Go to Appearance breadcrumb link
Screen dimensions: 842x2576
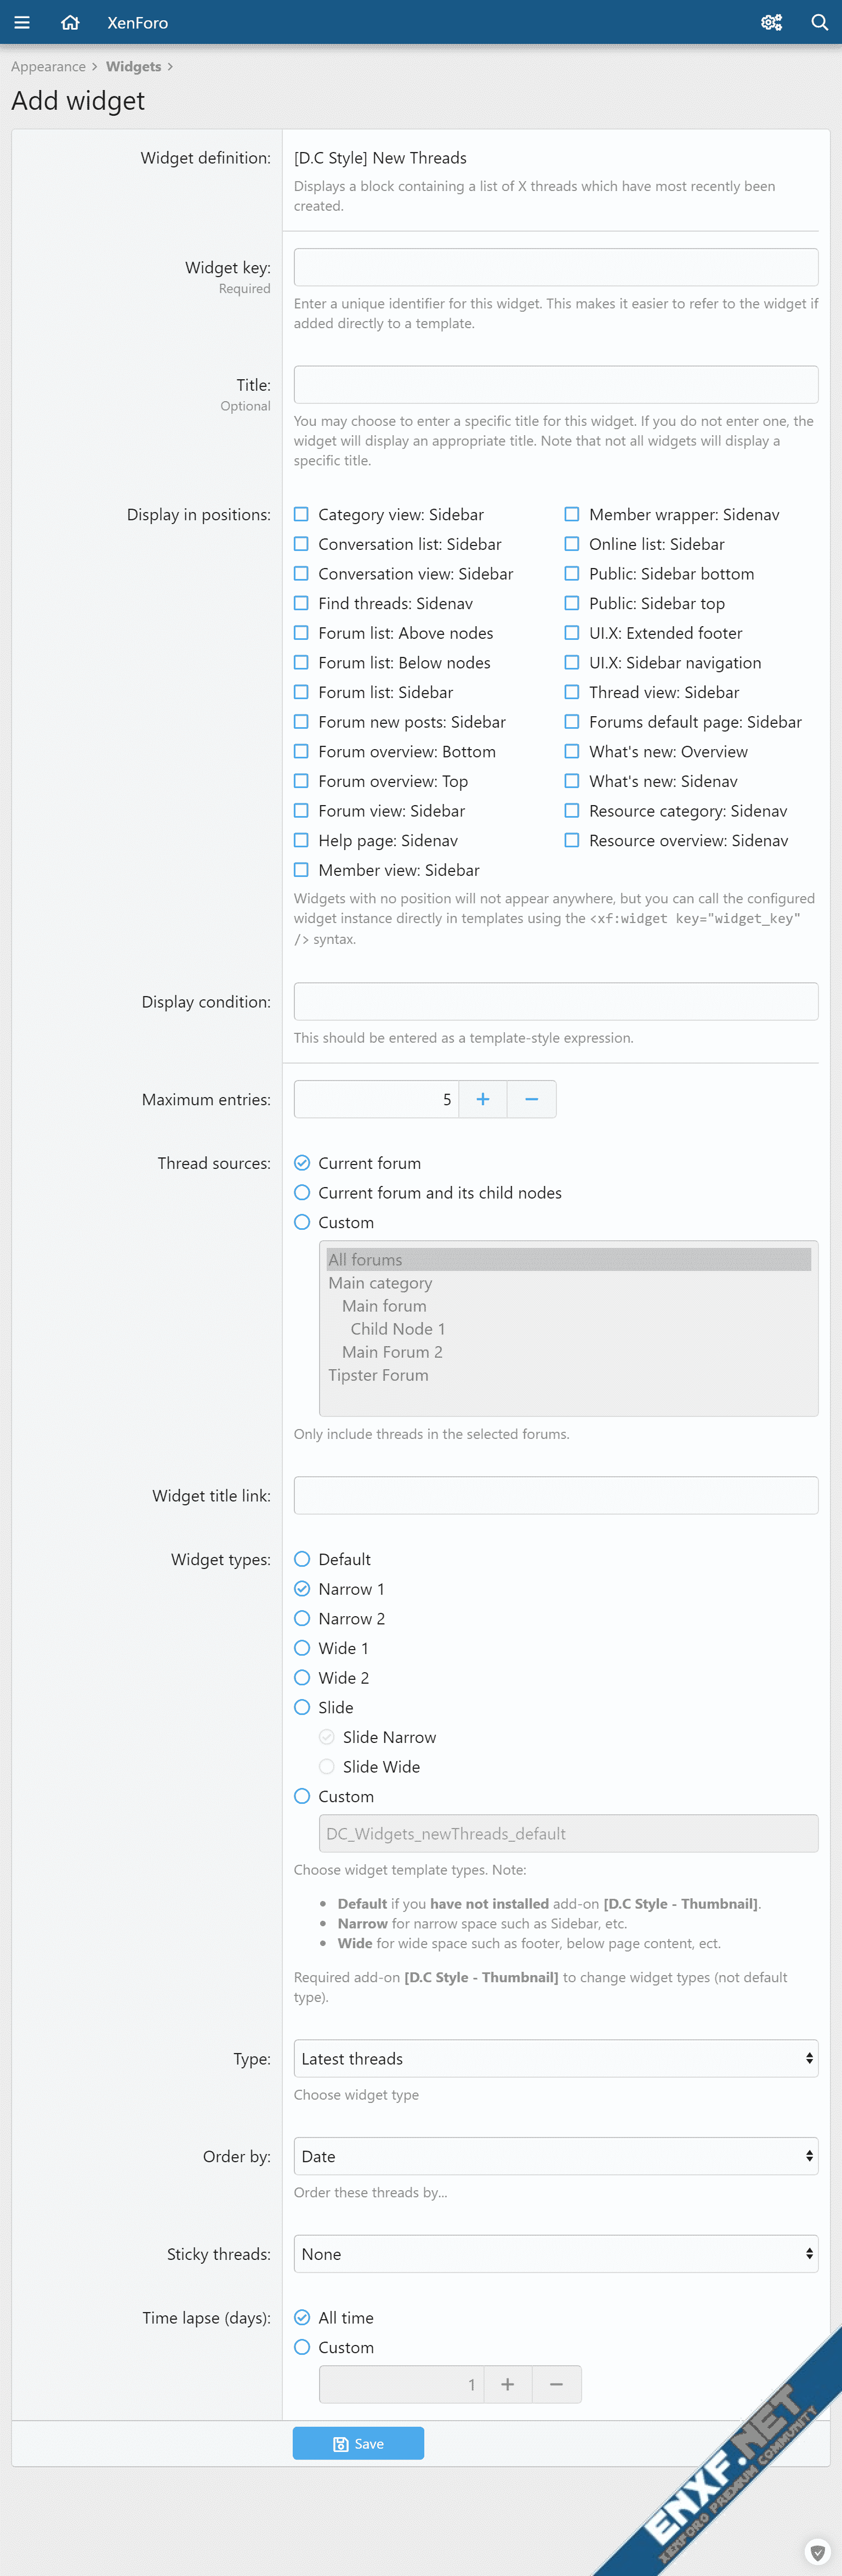[48, 67]
